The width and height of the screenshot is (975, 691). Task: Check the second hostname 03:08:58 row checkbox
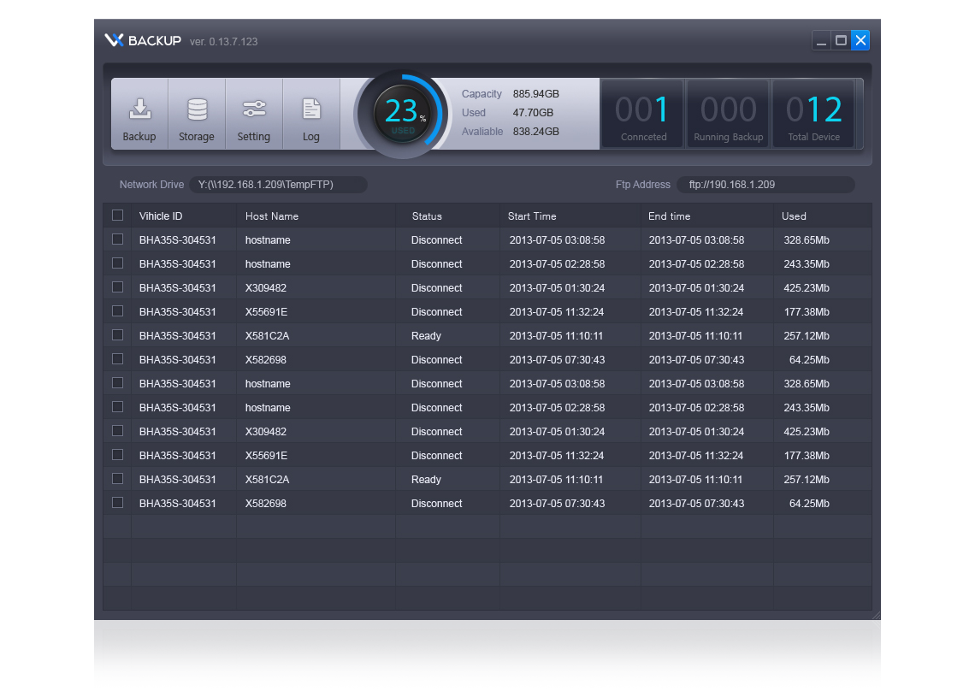(x=117, y=383)
